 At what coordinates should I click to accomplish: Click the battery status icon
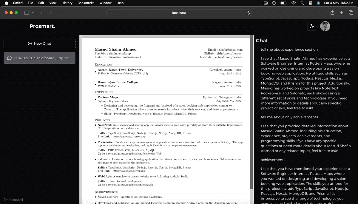(283, 3)
